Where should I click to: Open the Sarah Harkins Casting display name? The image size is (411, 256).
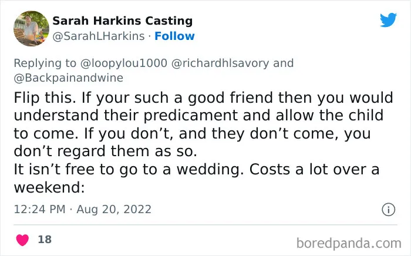point(122,21)
